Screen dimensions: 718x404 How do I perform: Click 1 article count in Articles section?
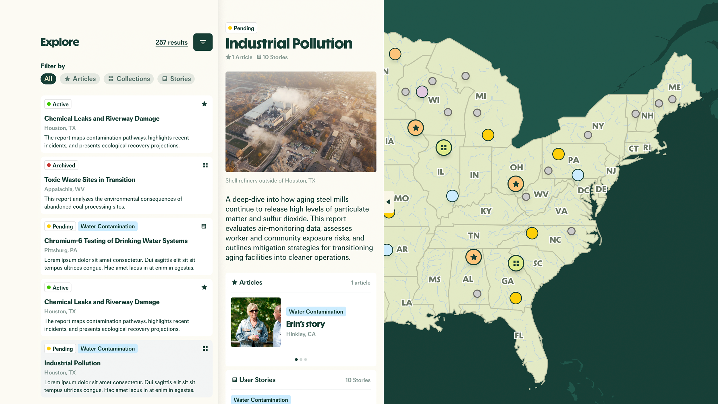tap(360, 283)
